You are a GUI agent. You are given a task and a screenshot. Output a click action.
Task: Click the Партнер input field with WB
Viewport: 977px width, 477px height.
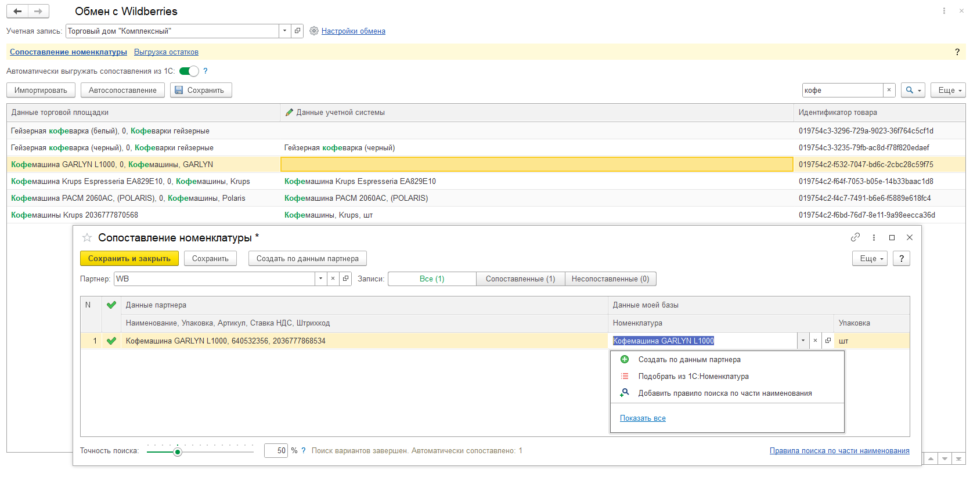214,279
